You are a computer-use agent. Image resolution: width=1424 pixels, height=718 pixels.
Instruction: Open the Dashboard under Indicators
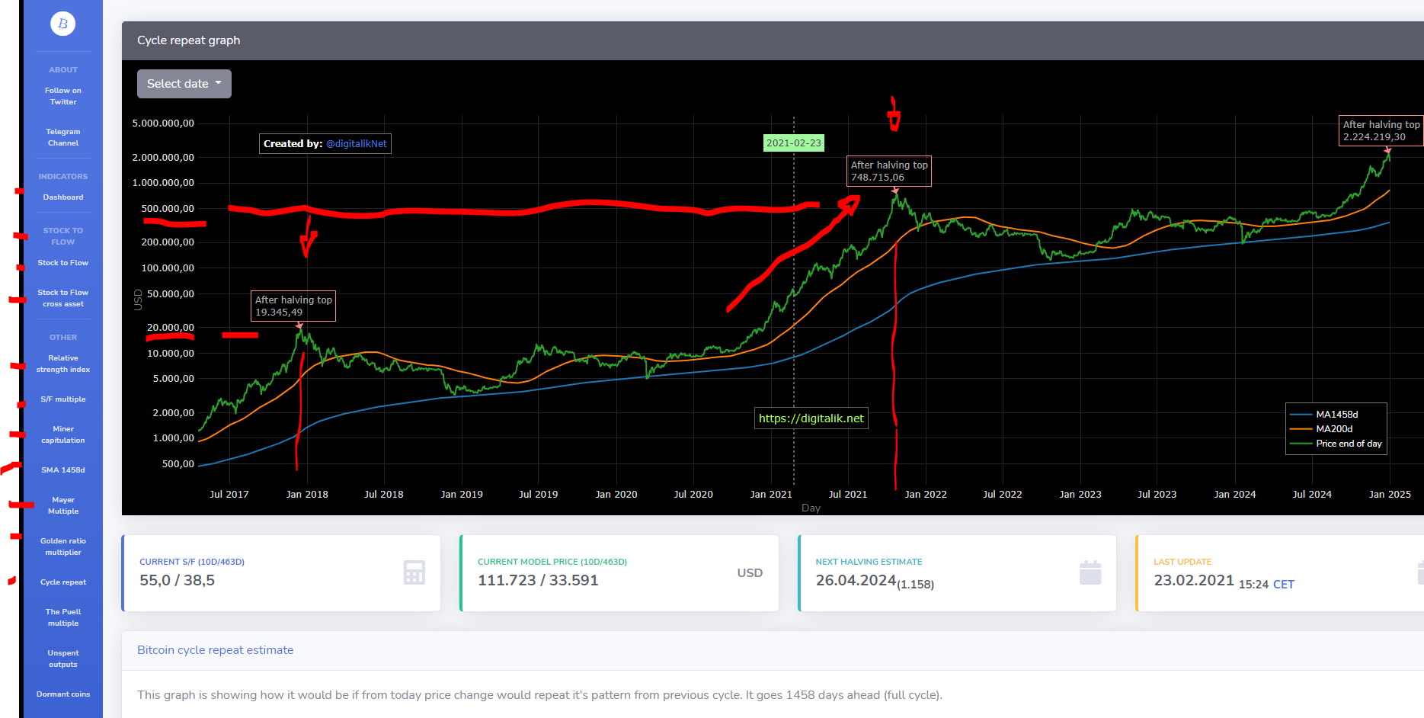point(62,197)
